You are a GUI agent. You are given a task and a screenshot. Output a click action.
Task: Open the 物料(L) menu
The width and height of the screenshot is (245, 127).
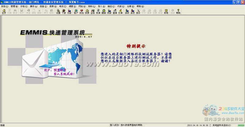point(92,6)
